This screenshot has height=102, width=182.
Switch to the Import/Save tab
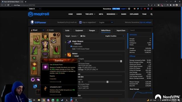coord(121,31)
